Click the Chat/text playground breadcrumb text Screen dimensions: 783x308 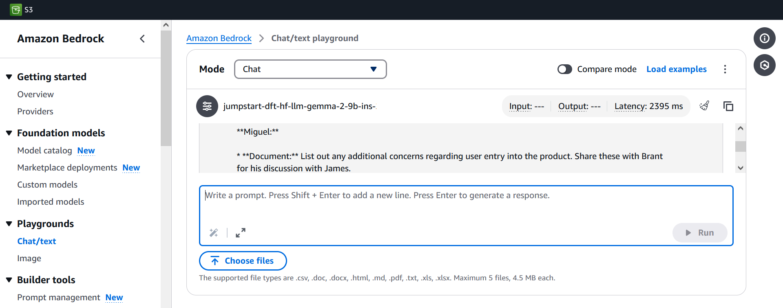315,38
